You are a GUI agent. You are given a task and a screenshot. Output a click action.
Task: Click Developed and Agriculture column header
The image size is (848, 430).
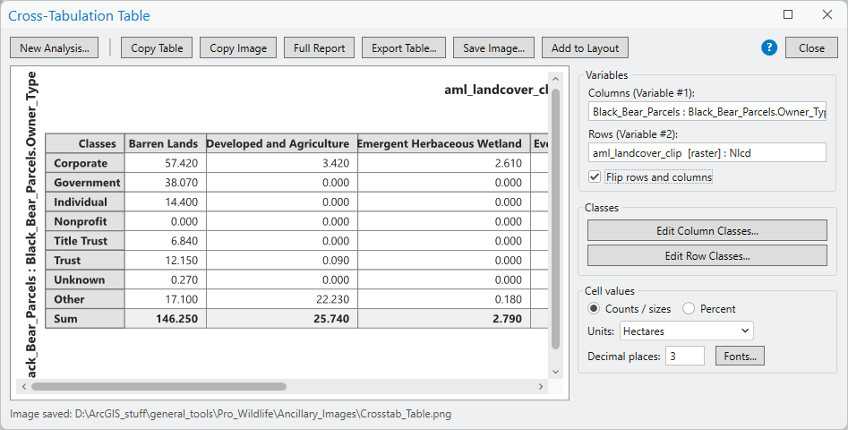click(281, 144)
